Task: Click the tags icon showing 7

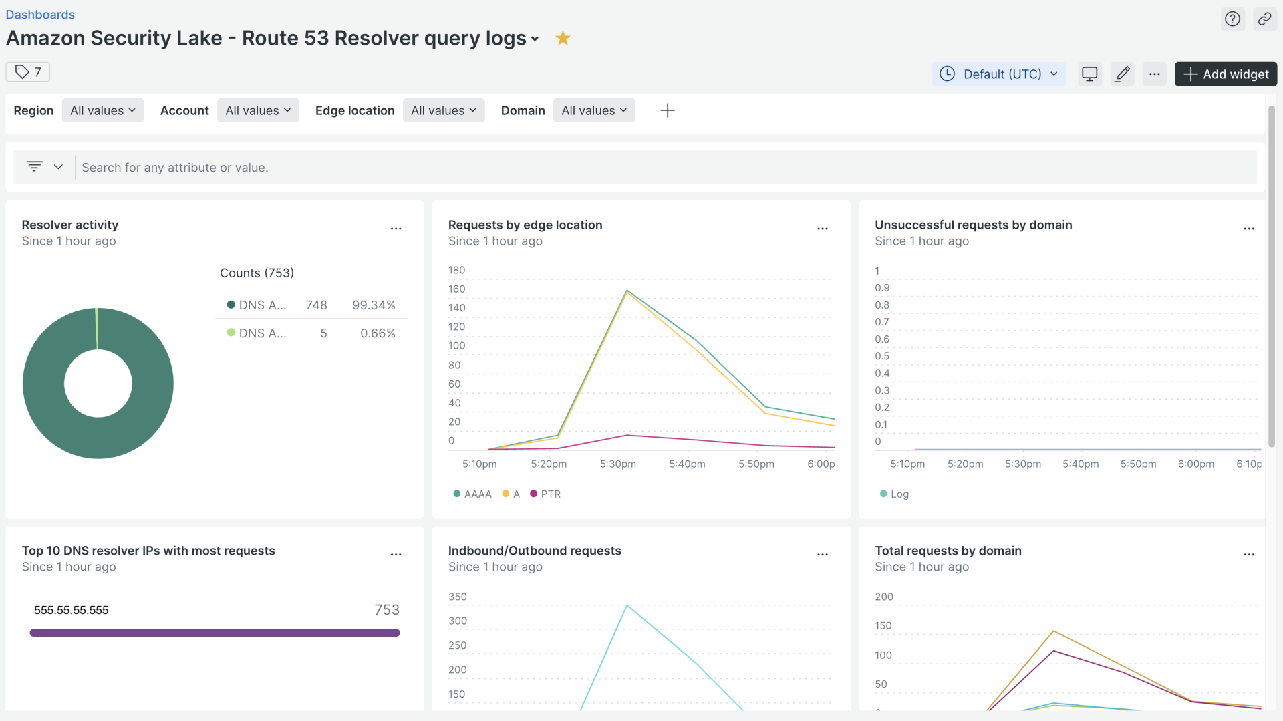Action: tap(27, 71)
